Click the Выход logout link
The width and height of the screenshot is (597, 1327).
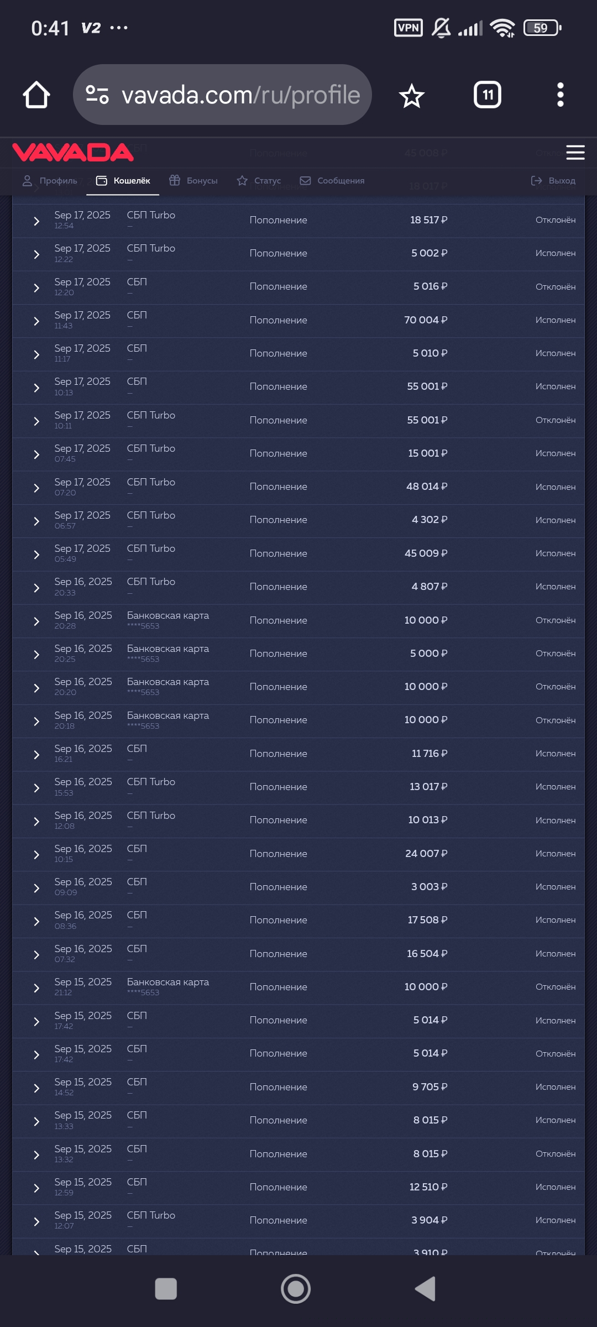pyautogui.click(x=553, y=181)
